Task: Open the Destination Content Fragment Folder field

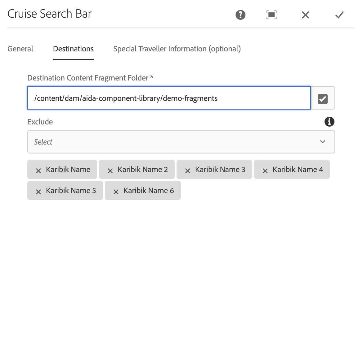Action: click(169, 98)
